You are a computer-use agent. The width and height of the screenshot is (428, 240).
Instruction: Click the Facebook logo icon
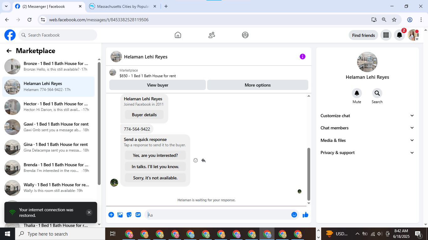10,35
